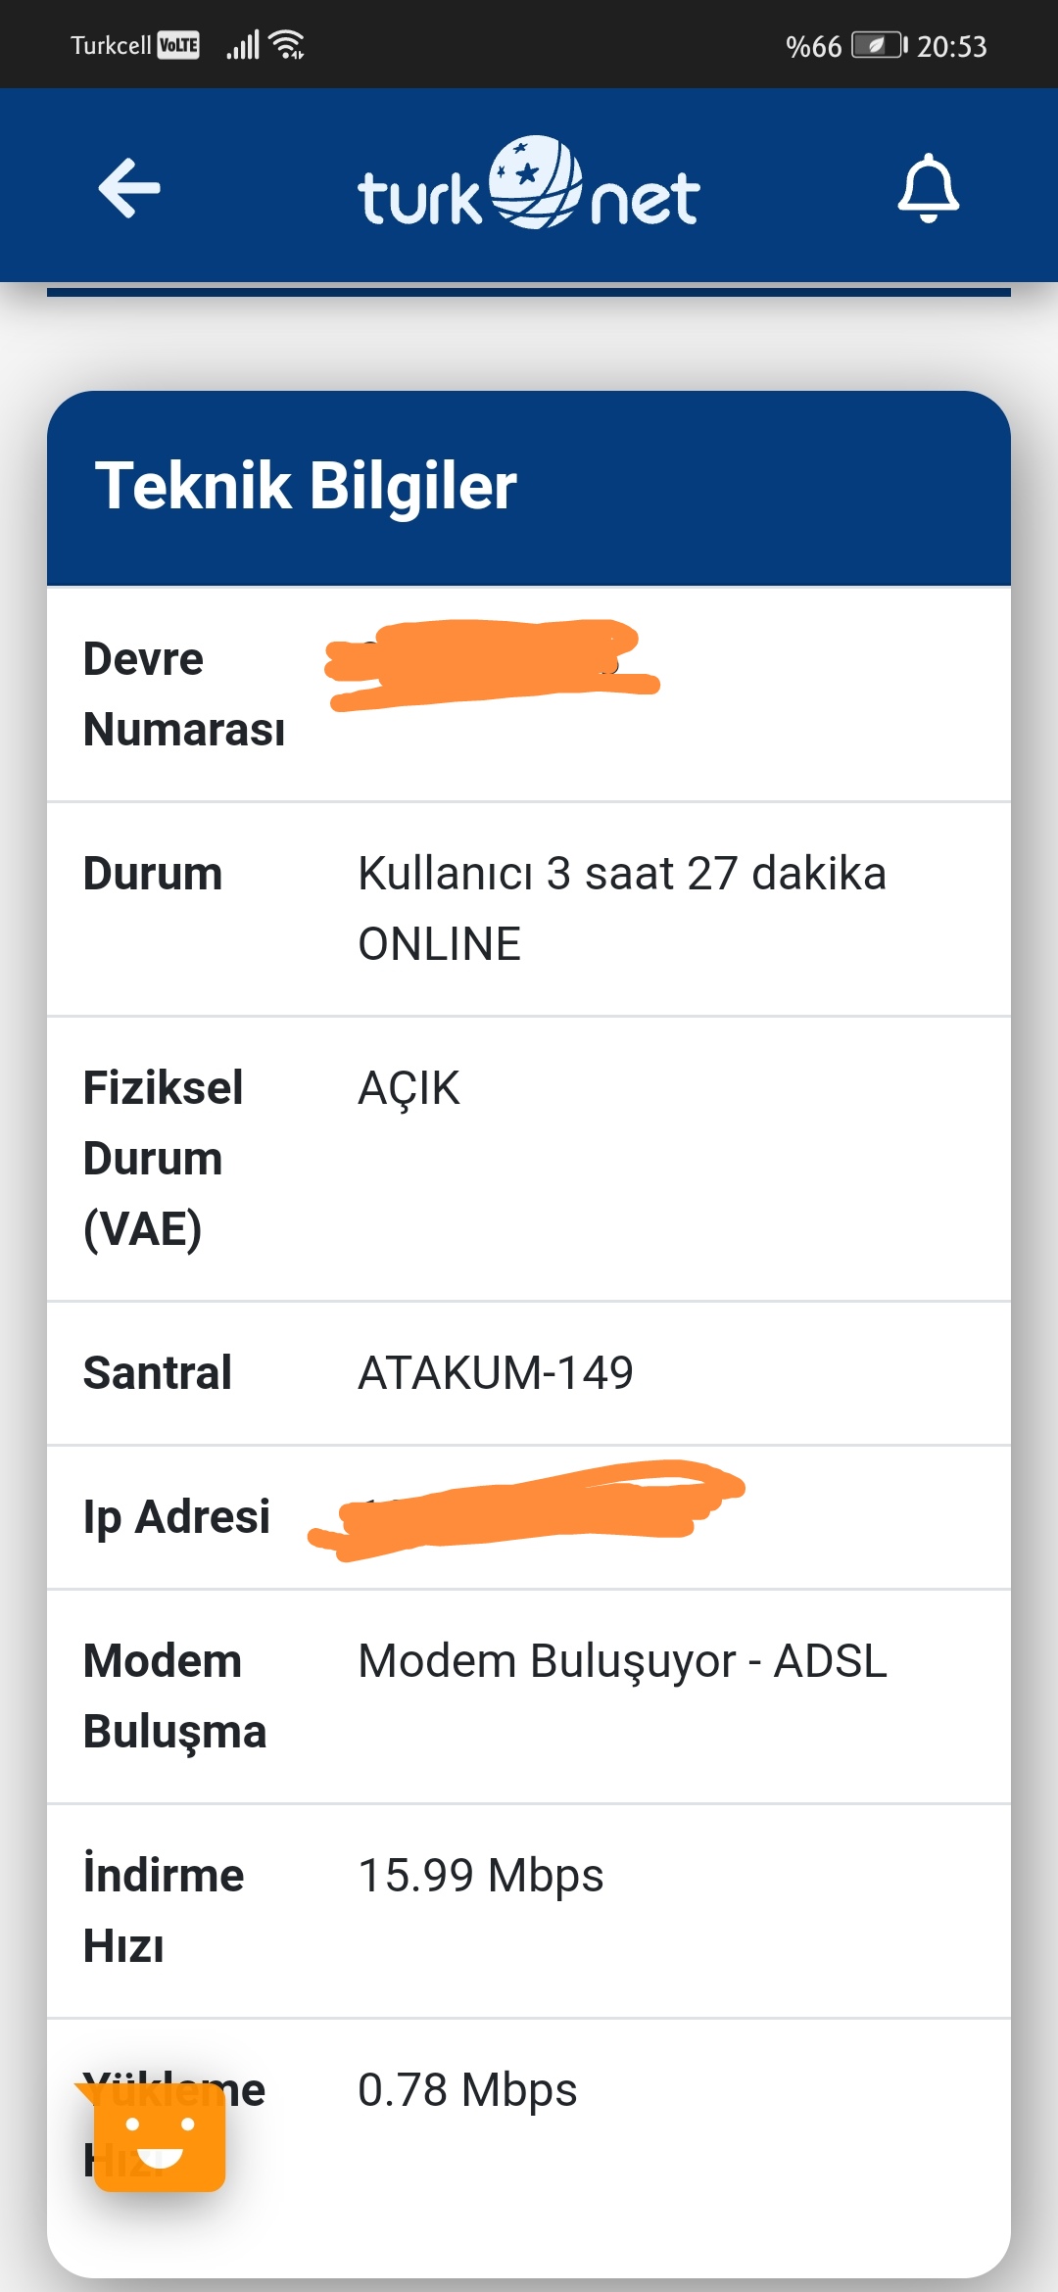This screenshot has height=2292, width=1058.
Task: Select the Devre Numarası row
Action: point(529,694)
